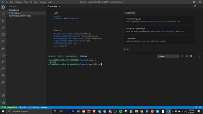Click the Open folder link

point(58,18)
